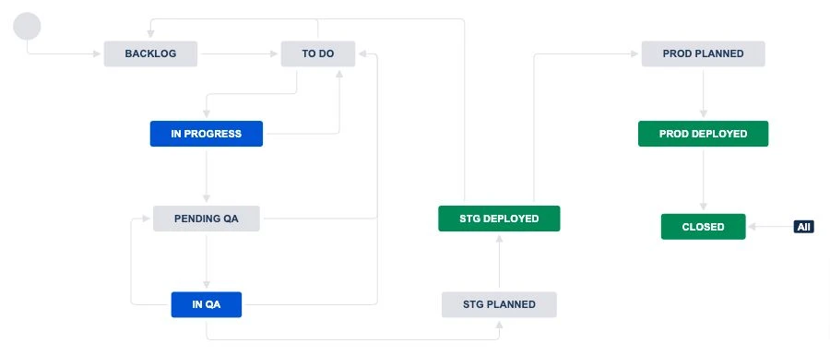The height and width of the screenshot is (355, 830).
Task: Select the CLOSED status node
Action: (x=703, y=227)
